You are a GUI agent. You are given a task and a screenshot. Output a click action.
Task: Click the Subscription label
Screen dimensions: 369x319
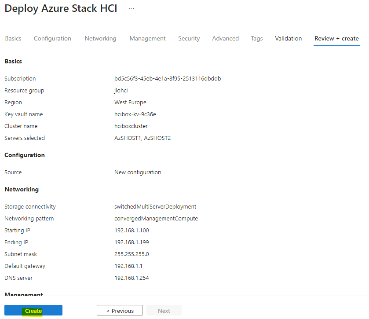coord(20,79)
